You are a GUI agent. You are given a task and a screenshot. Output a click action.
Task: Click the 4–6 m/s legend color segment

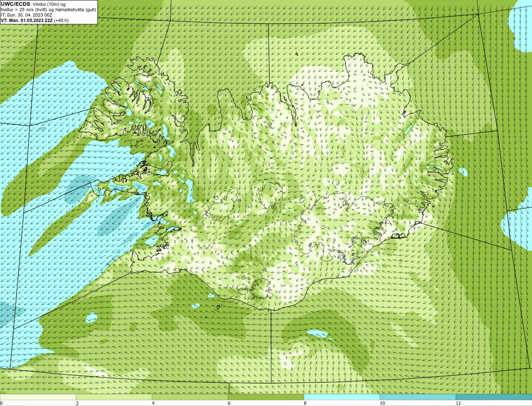click(x=190, y=397)
